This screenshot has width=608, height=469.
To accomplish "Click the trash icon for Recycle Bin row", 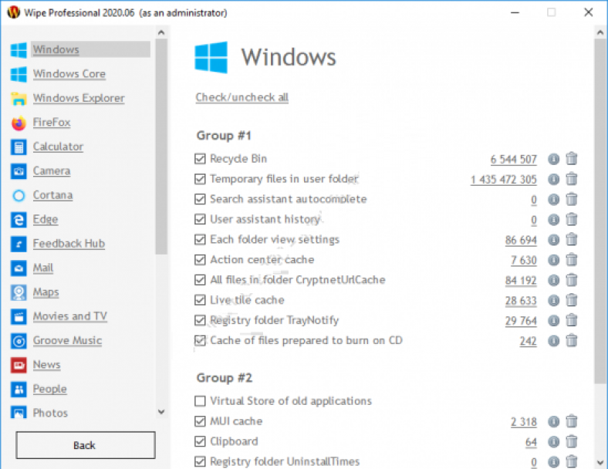I will pyautogui.click(x=572, y=159).
